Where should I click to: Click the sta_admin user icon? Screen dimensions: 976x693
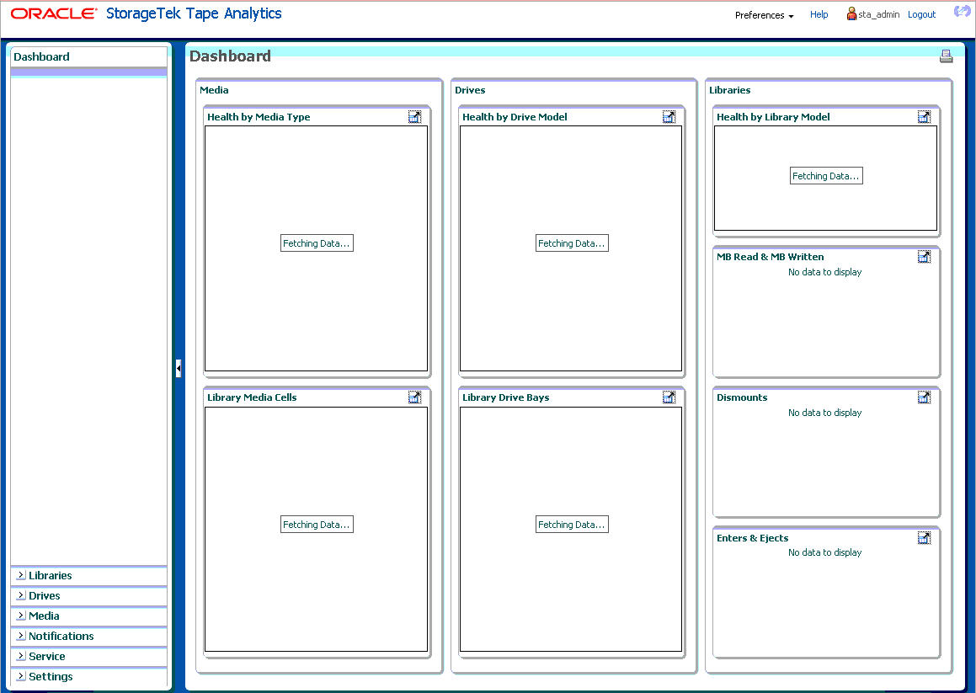click(851, 13)
